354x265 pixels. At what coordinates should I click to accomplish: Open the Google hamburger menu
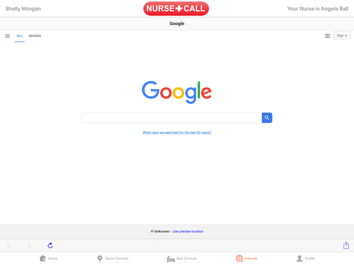pos(8,36)
